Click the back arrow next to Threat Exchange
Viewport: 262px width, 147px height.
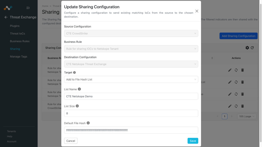click(6, 17)
